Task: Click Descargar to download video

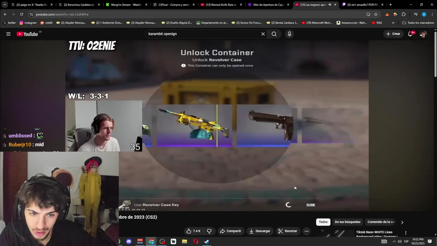Action: [260, 231]
